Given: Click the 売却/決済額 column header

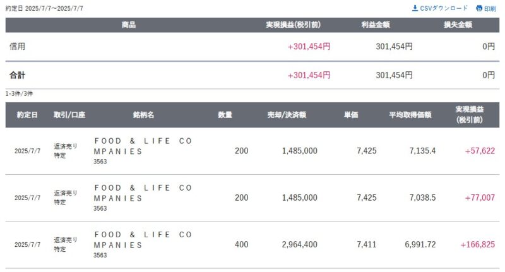Looking at the screenshot, I should (287, 115).
